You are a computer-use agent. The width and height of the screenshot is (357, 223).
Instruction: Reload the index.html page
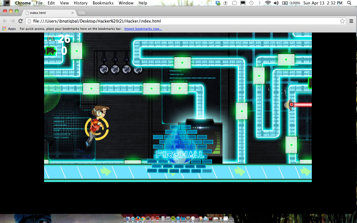pos(20,21)
